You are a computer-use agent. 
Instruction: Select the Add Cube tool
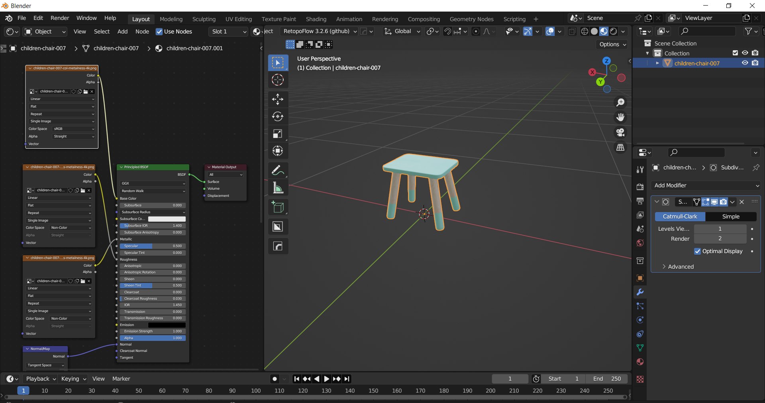(278, 207)
